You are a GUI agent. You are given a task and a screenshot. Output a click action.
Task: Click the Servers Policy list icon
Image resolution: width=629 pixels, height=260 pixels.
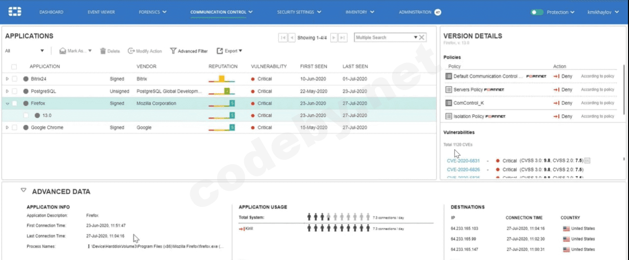tap(448, 89)
